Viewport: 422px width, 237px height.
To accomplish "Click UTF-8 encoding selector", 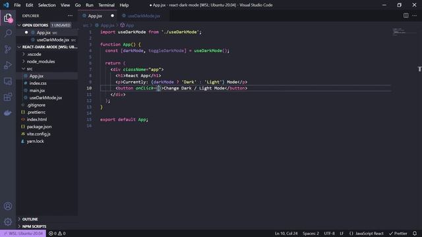I will coord(330,233).
